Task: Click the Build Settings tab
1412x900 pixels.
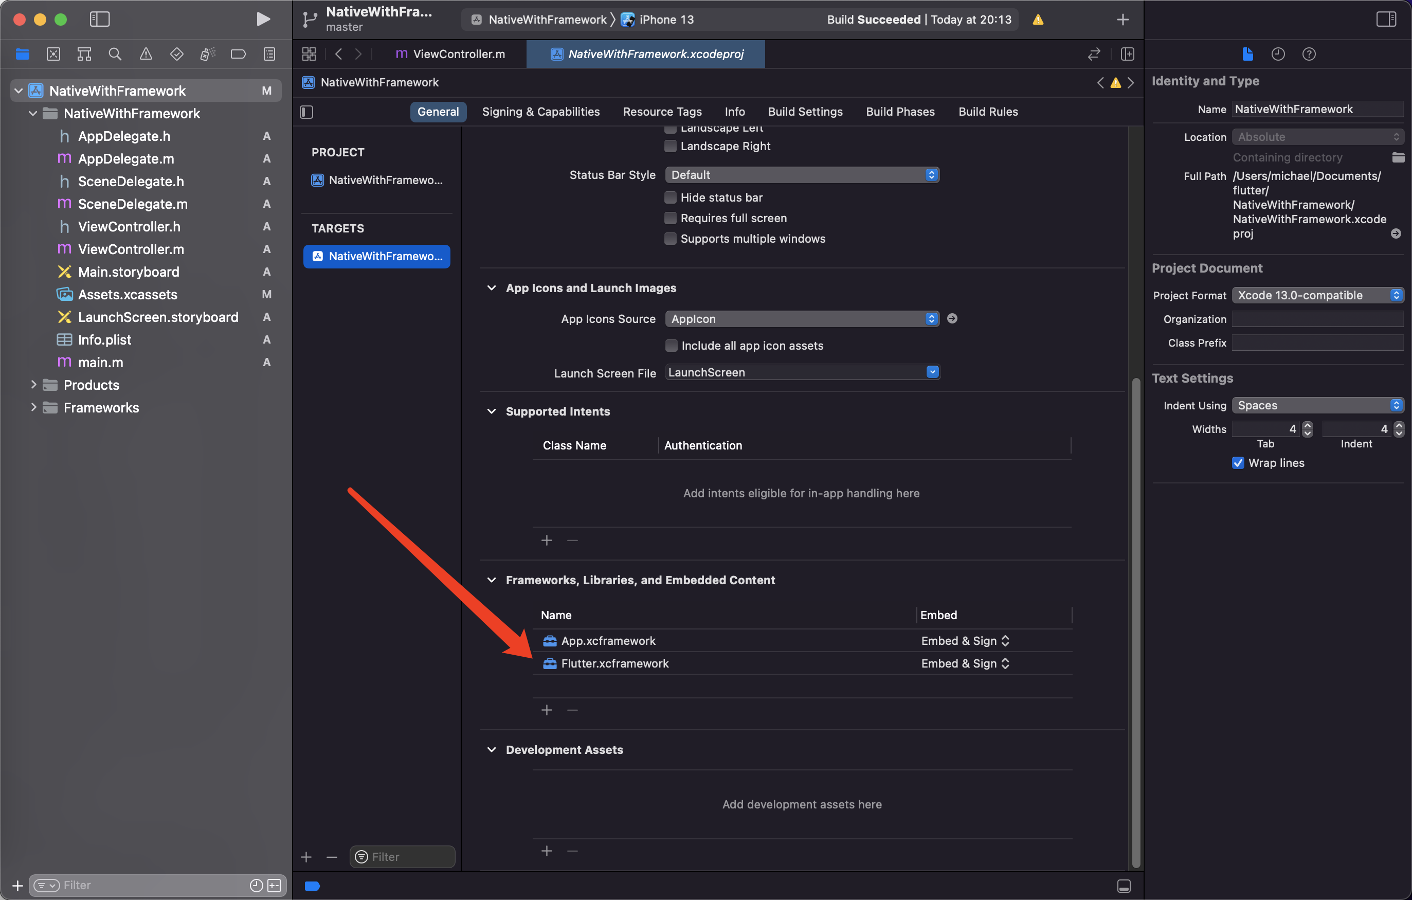Action: (805, 111)
